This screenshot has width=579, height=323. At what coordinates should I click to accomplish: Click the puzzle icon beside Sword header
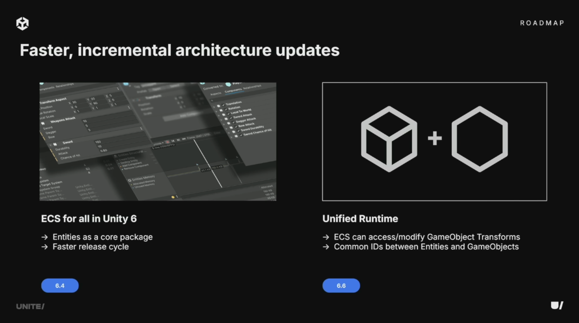(55, 144)
